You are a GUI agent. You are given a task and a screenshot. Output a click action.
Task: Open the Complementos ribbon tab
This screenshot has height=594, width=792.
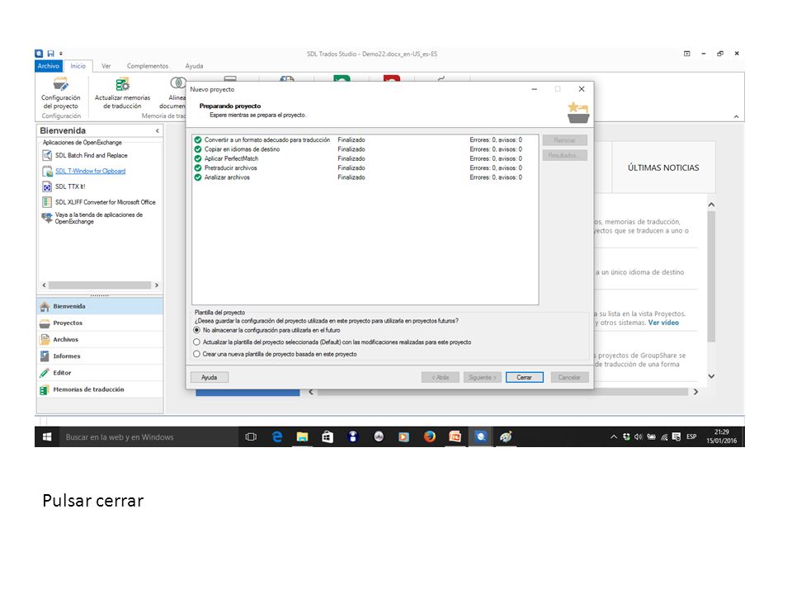[148, 66]
